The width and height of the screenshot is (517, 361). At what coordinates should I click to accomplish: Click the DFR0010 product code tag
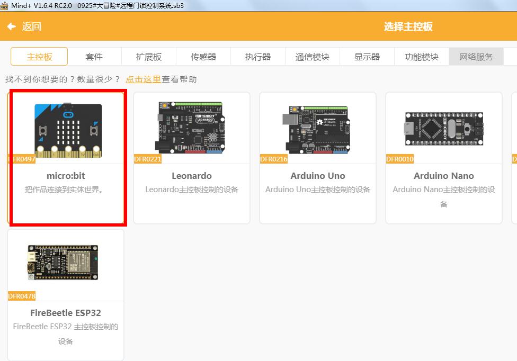pyautogui.click(x=399, y=159)
